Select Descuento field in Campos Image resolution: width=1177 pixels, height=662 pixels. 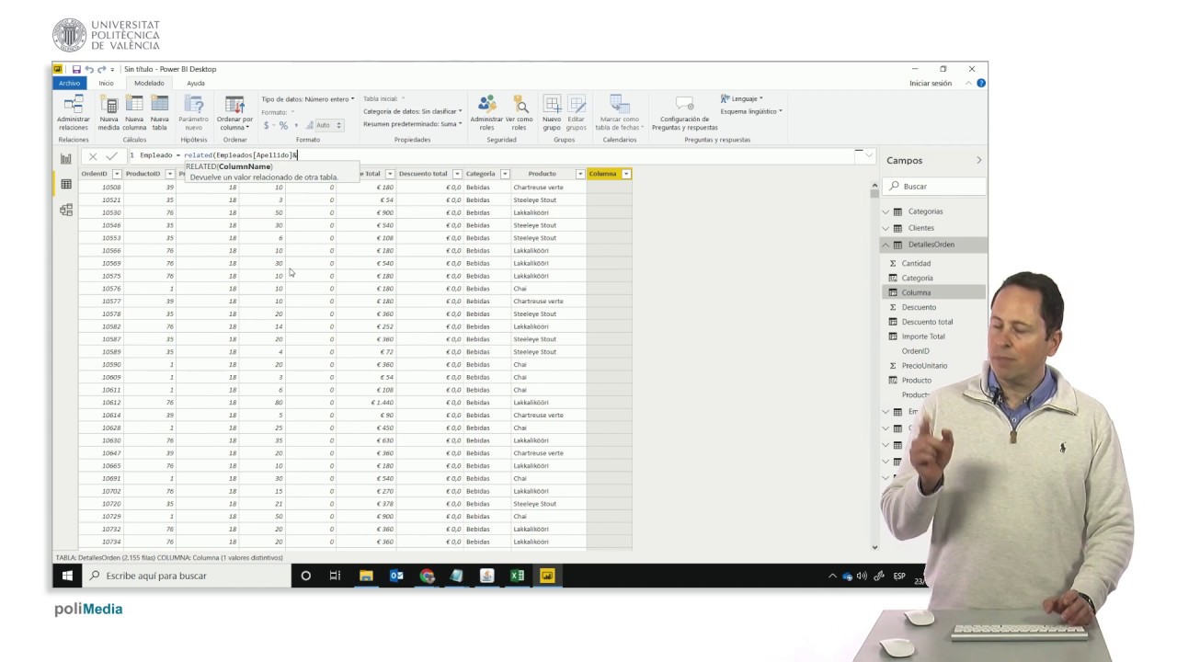919,307
